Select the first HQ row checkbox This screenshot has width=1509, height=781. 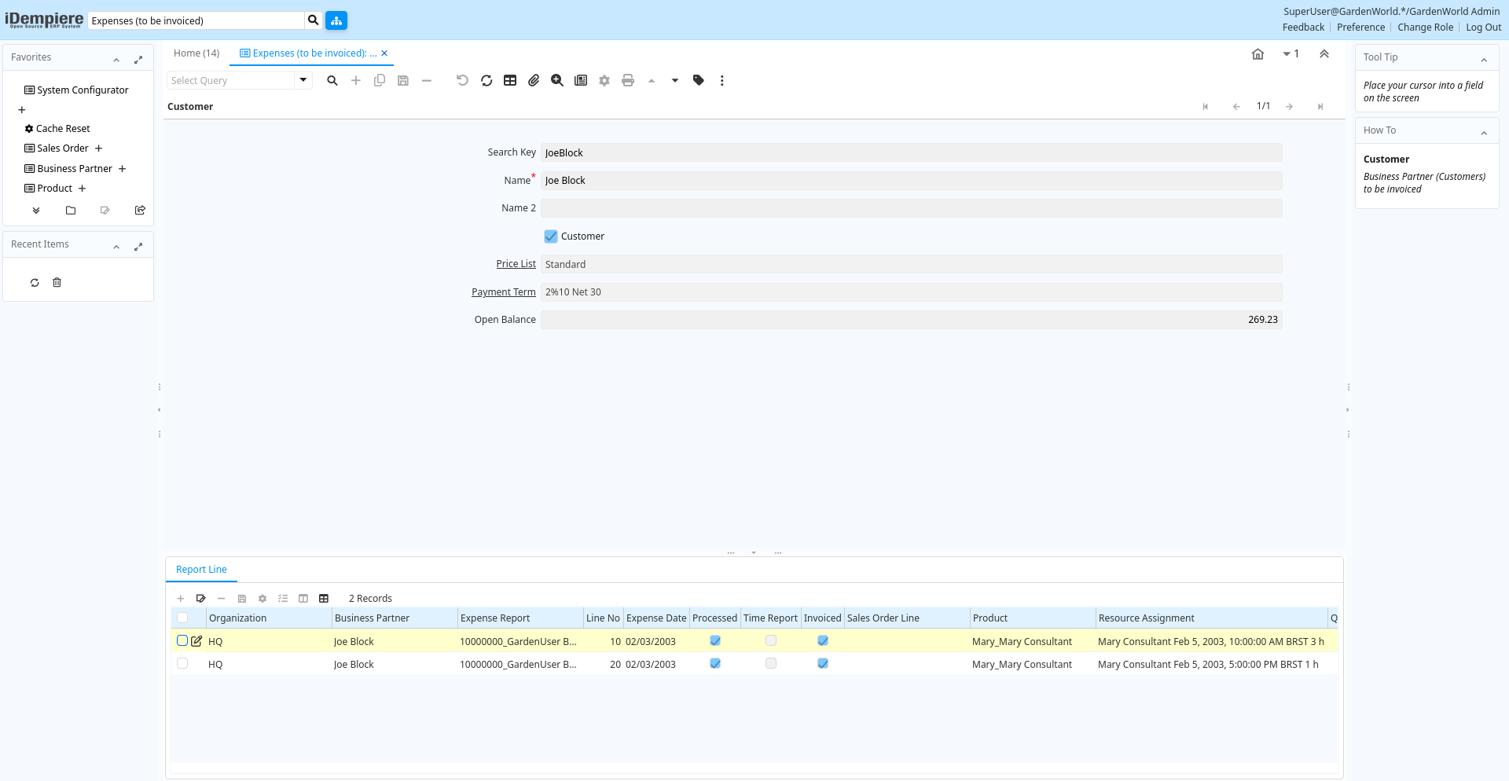tap(182, 641)
